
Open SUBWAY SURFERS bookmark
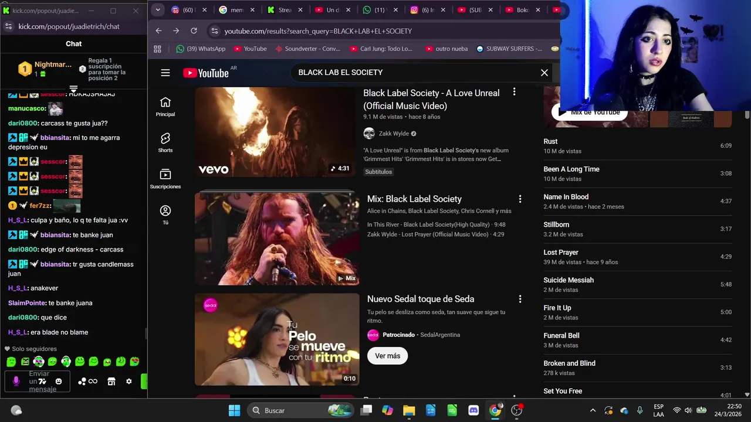[x=508, y=49]
